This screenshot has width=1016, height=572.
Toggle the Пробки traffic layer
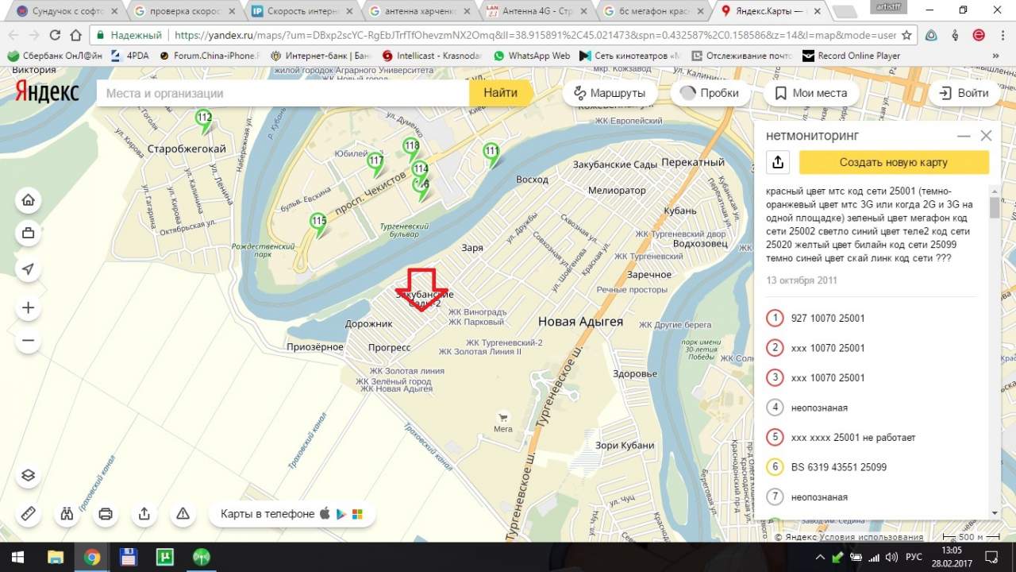tap(710, 93)
